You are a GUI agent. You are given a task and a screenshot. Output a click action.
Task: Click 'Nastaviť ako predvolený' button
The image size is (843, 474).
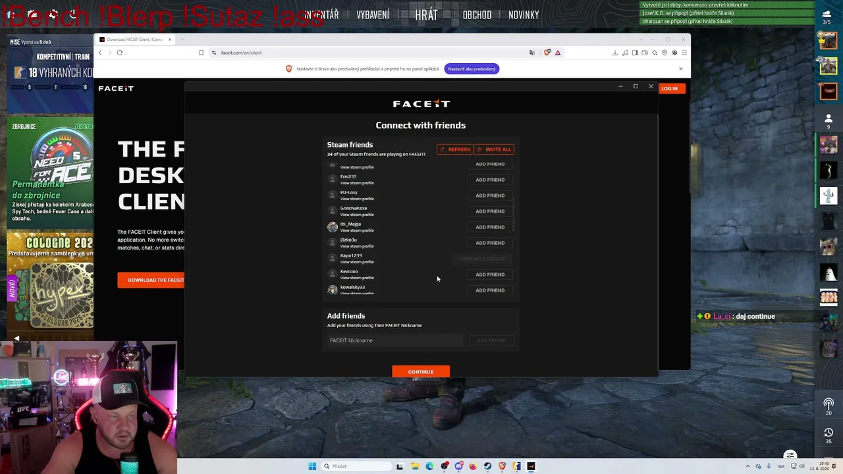[x=472, y=68]
